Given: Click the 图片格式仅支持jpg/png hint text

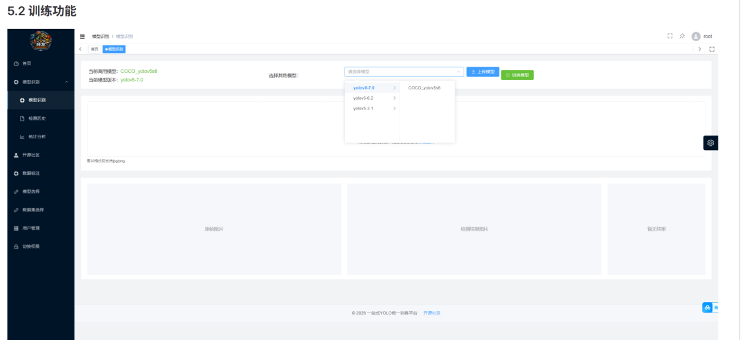Looking at the screenshot, I should pos(106,161).
